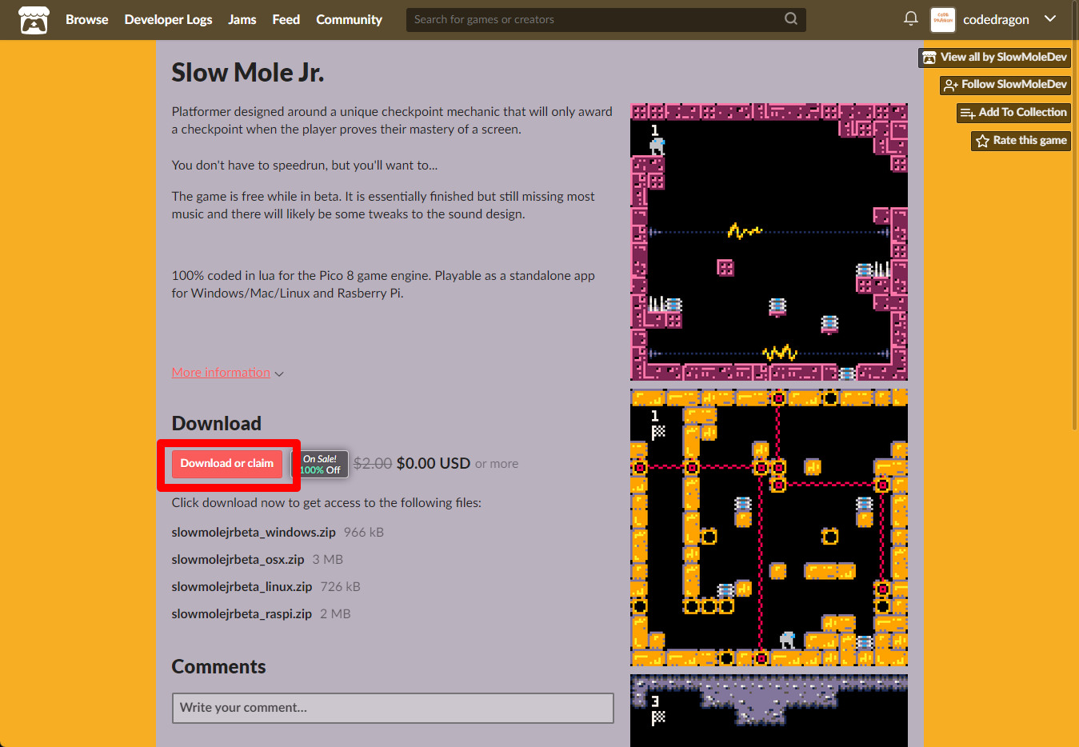Image resolution: width=1079 pixels, height=747 pixels.
Task: Open the orange level screenshot
Action: point(769,527)
